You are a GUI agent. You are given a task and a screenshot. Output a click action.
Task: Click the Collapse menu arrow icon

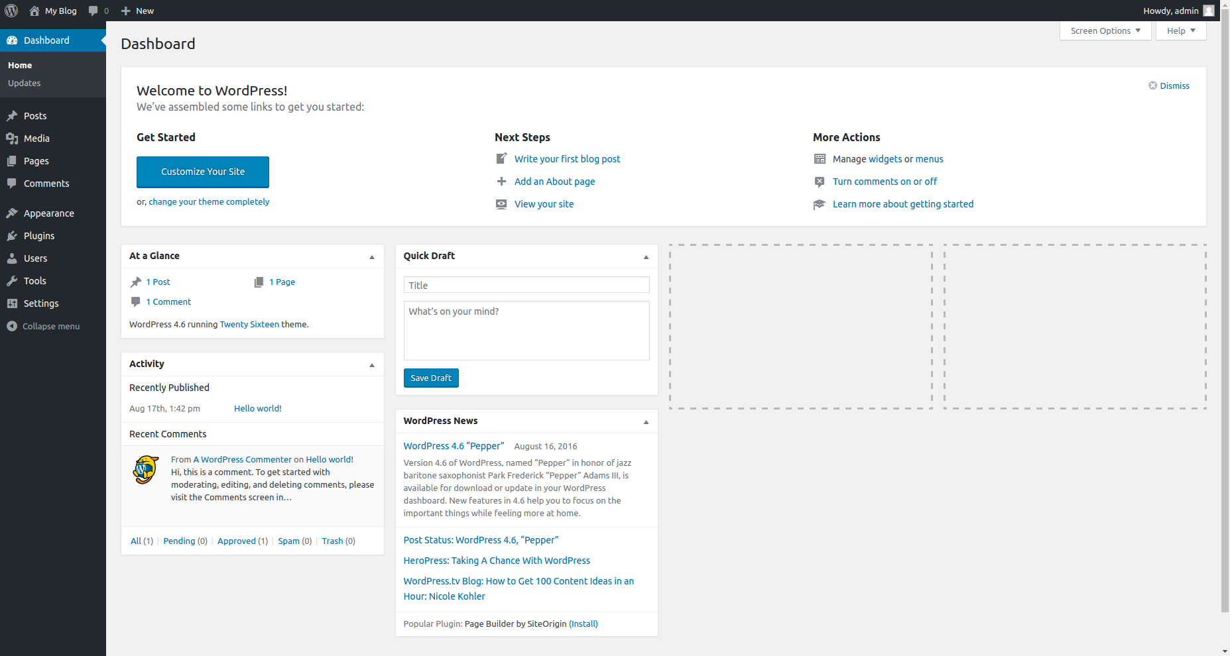coord(12,326)
